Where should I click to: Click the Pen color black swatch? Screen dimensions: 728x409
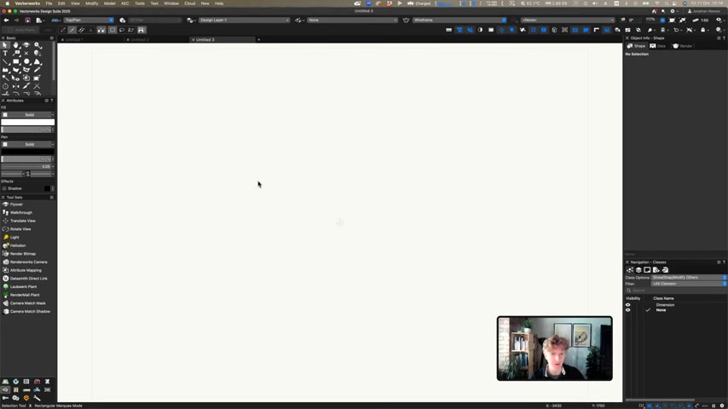(28, 152)
